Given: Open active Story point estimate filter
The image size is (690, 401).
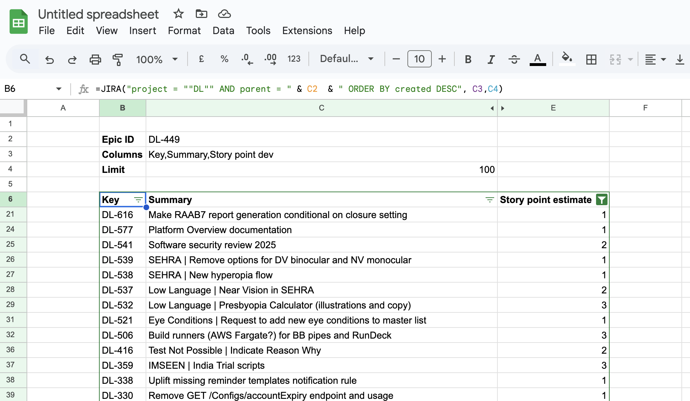Looking at the screenshot, I should click(601, 199).
